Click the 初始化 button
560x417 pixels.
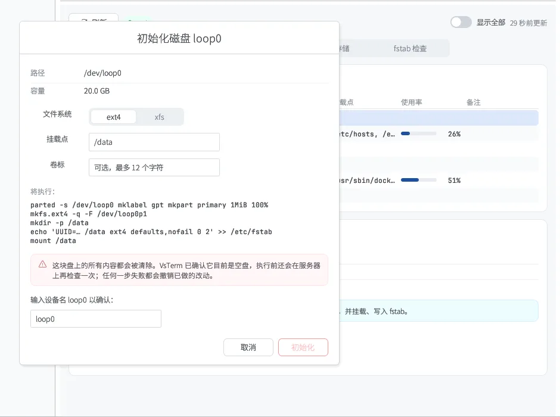coord(303,347)
